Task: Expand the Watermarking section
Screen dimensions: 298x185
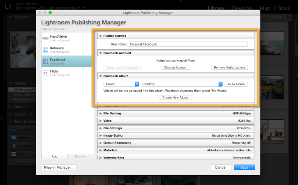Action: coord(101,158)
